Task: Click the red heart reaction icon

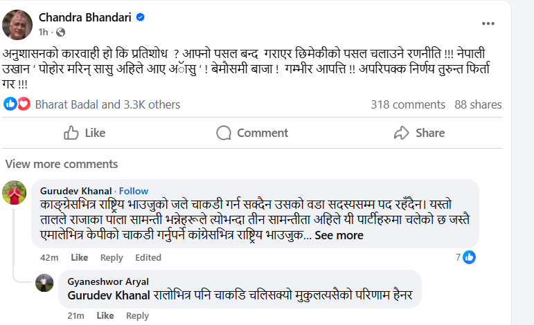Action: click(x=24, y=104)
